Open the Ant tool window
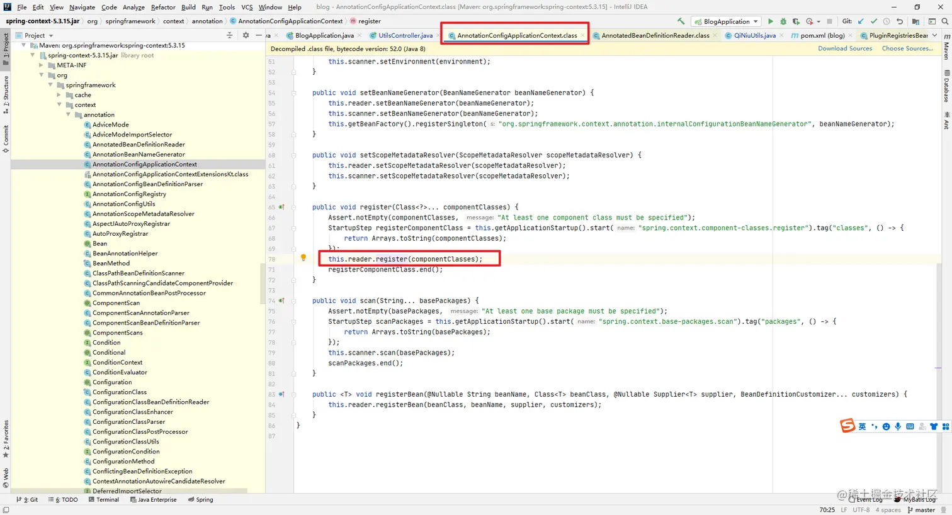The height and width of the screenshot is (515, 952). point(946,121)
